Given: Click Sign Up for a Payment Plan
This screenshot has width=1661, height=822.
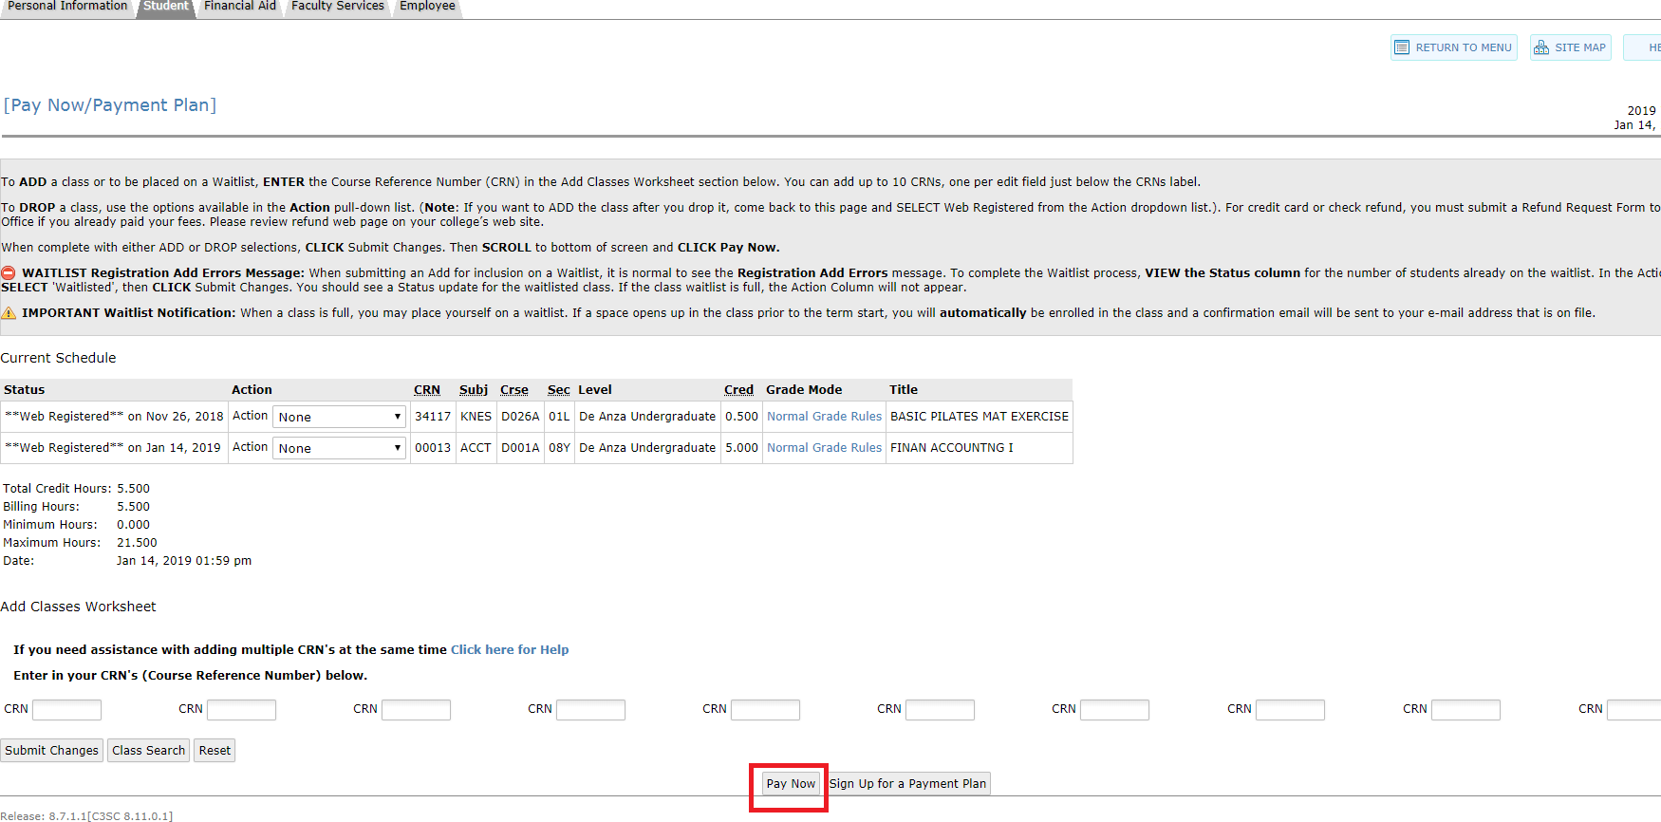Looking at the screenshot, I should (907, 784).
